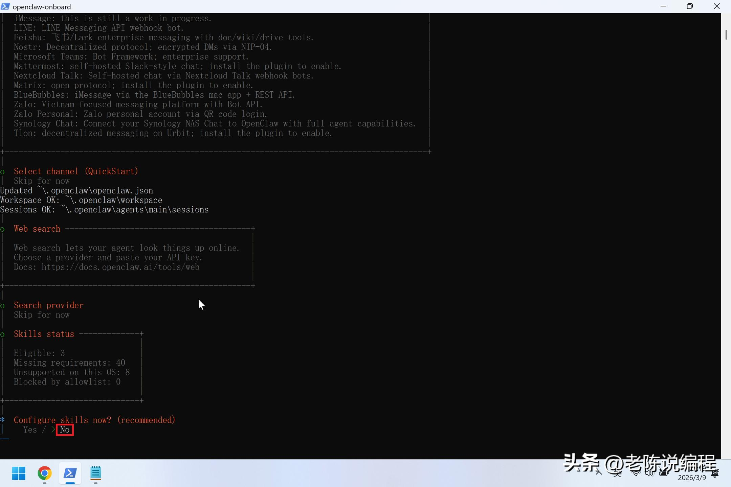Click the Windows Start button
This screenshot has width=731, height=487.
[19, 473]
